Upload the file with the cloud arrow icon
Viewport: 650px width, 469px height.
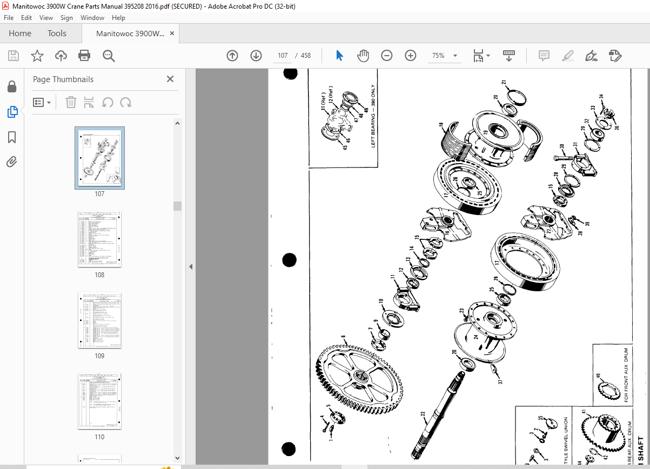61,56
